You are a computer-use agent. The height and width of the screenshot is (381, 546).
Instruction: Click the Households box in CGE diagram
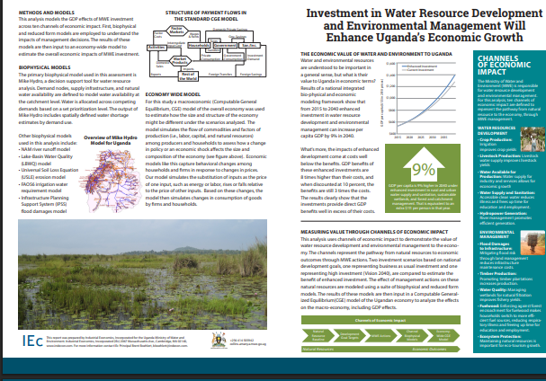click(199, 45)
